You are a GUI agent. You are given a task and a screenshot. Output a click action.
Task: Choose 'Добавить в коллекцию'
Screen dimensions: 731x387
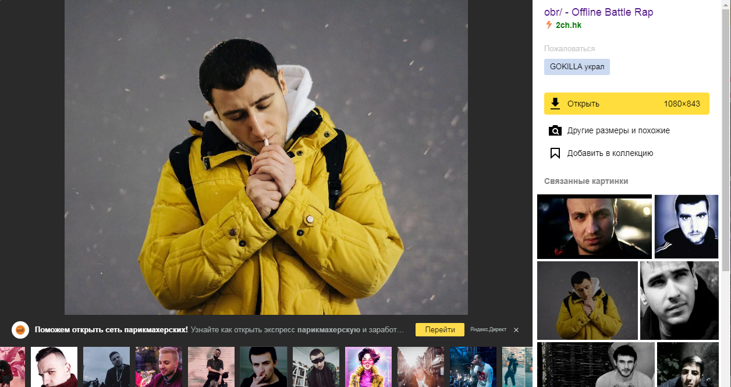[610, 153]
